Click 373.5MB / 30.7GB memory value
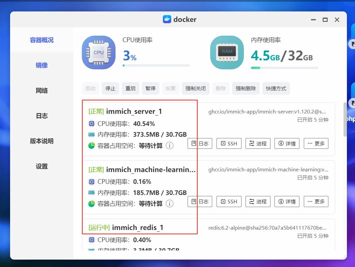 coord(160,134)
